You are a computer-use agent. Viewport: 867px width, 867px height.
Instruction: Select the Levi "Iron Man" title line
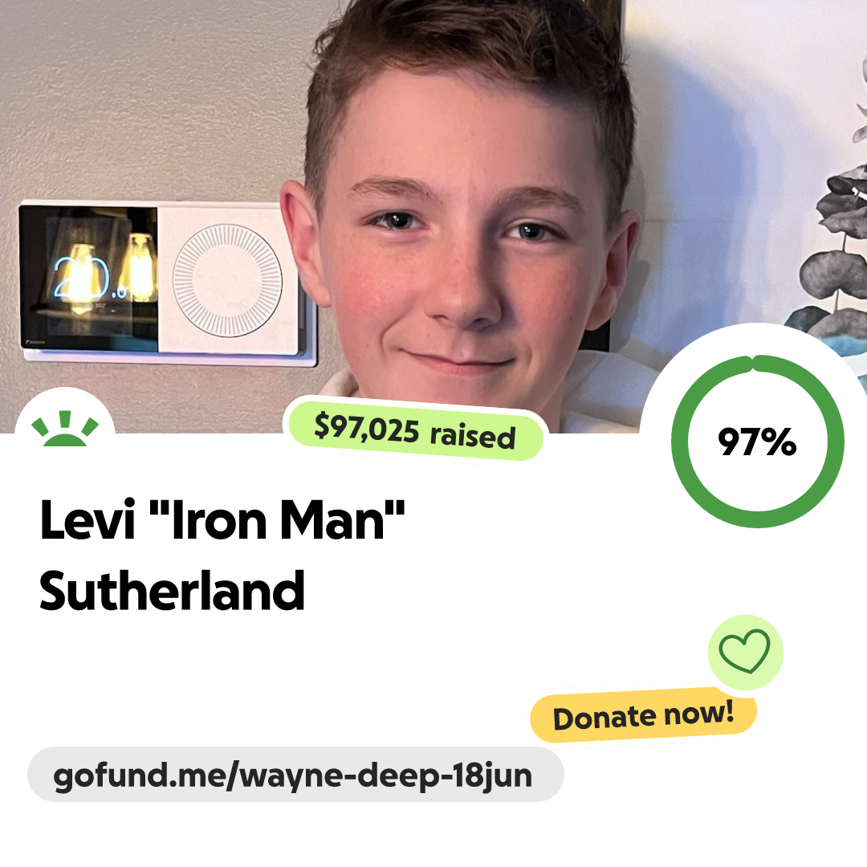pyautogui.click(x=223, y=519)
